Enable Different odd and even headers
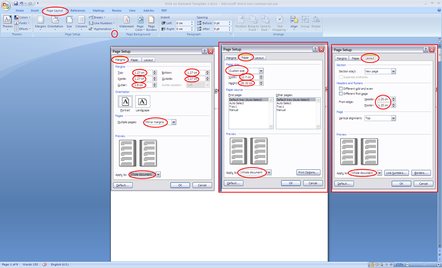Viewport: 442px width, 268px height. (x=341, y=88)
